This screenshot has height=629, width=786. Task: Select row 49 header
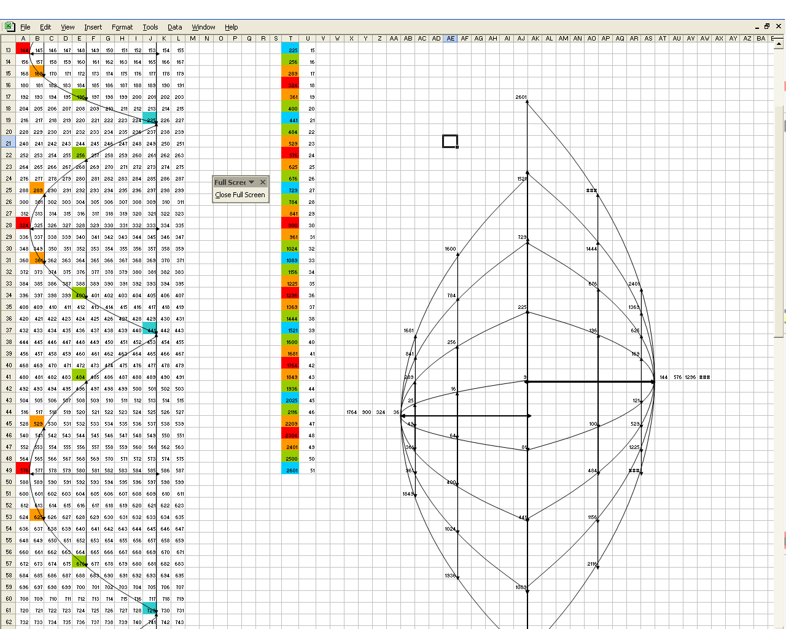coord(8,470)
